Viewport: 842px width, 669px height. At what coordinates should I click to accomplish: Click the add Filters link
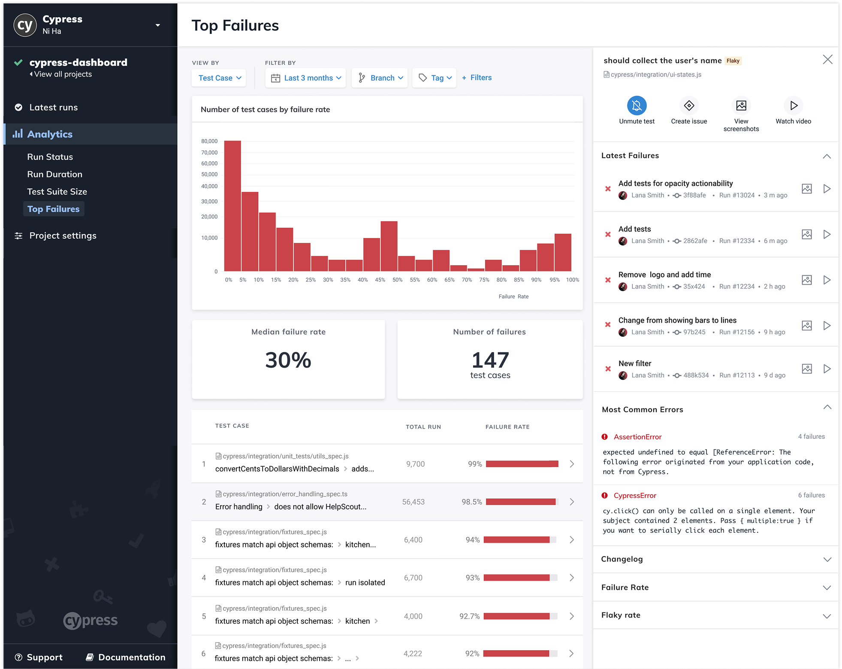coord(477,78)
